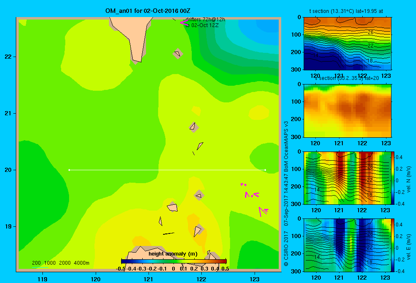
Task: Select the magenta drifter track beside drifters label
Action: 183,23
